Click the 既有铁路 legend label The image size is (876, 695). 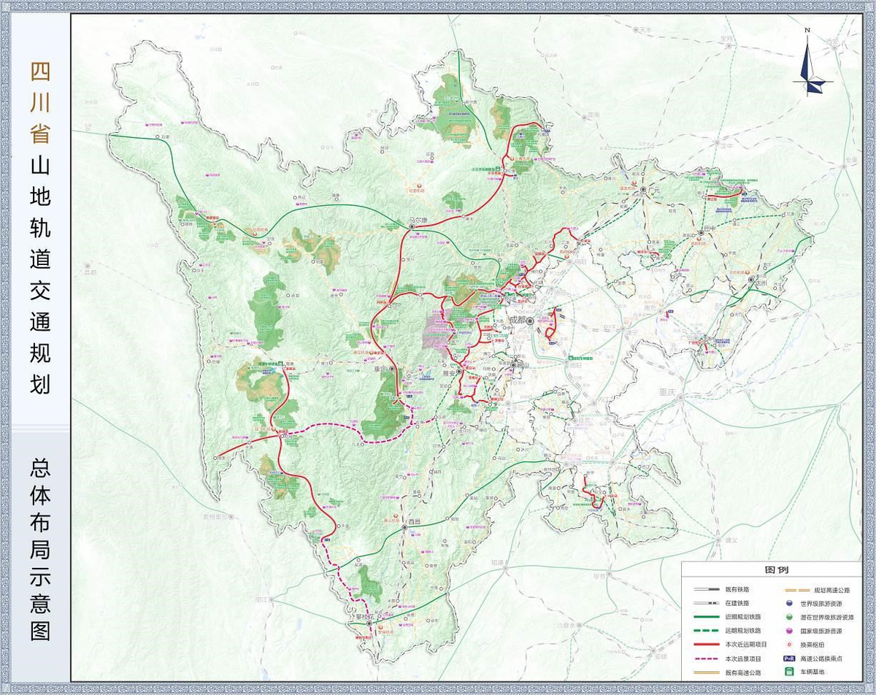click(737, 590)
